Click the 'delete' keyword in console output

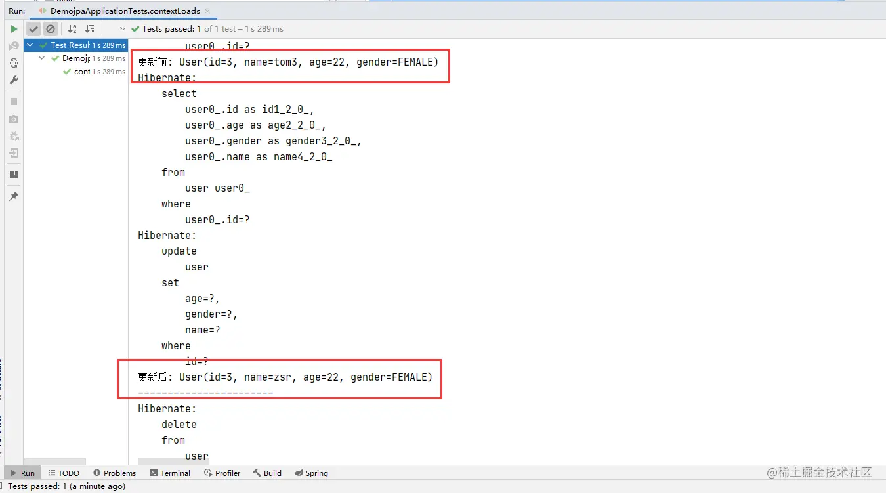pyautogui.click(x=179, y=424)
